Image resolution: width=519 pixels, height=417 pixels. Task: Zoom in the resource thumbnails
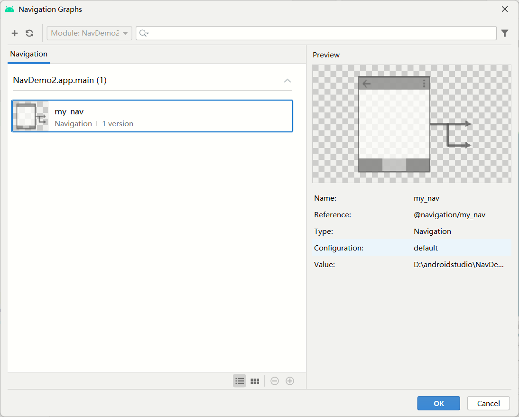tap(290, 381)
